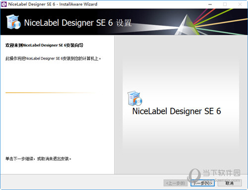Click the installer box icon in the header banner
Image resolution: width=248 pixels, height=190 pixels.
point(13,22)
